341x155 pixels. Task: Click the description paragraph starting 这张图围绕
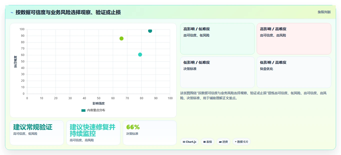[x=253, y=95]
